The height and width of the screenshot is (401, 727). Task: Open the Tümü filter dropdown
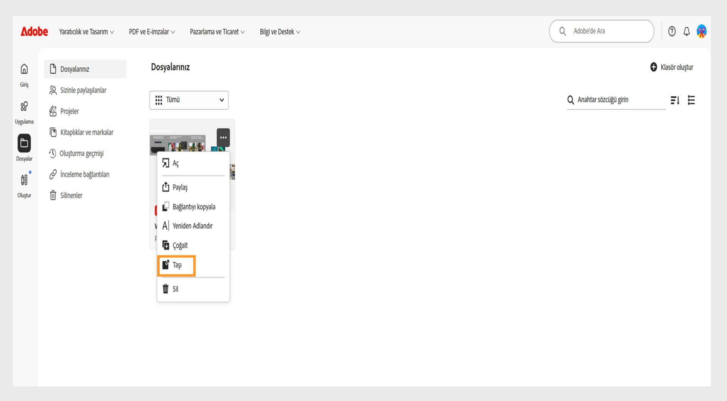[x=189, y=100]
